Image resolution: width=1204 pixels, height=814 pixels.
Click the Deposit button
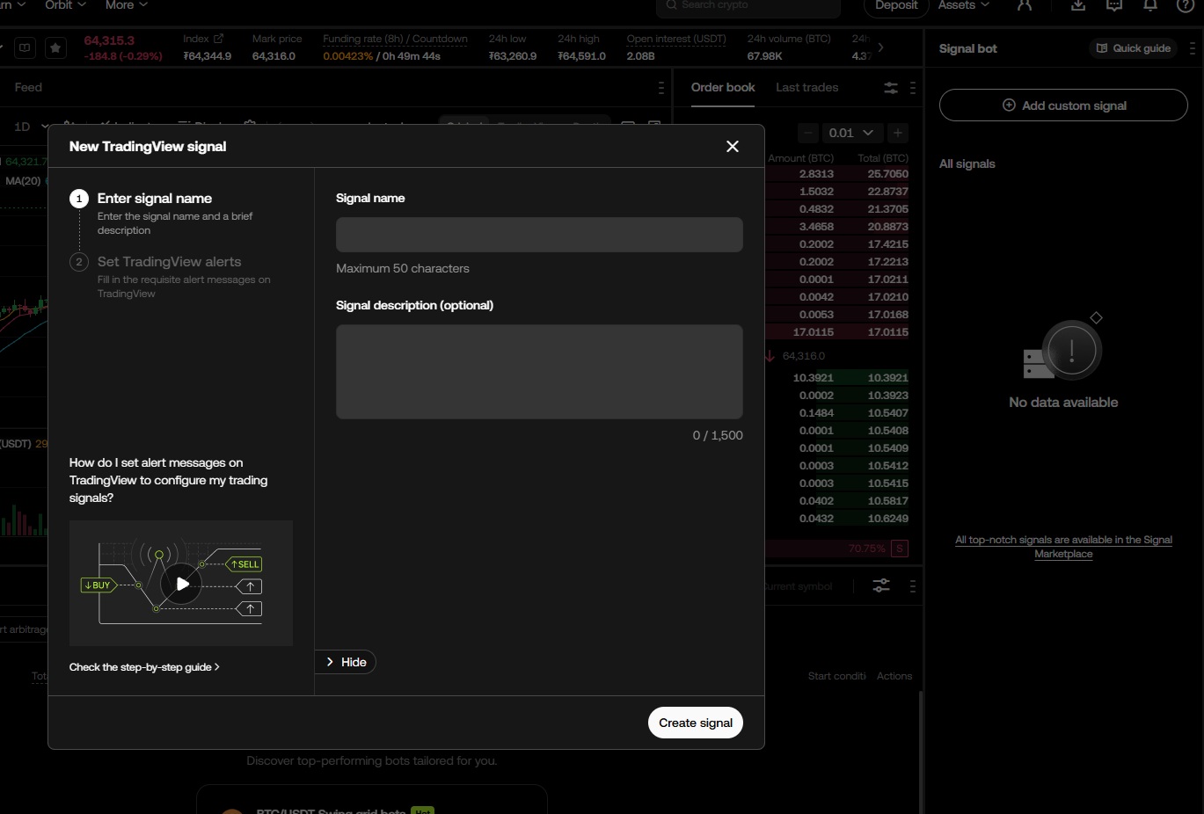click(896, 5)
